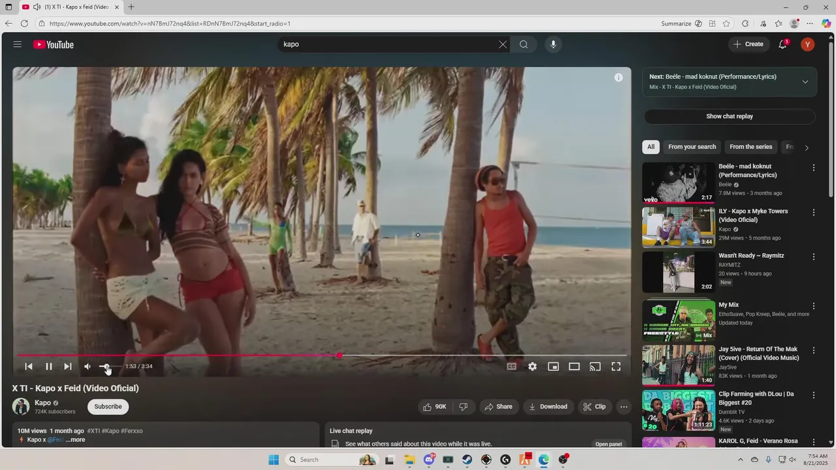Select the From the series chip

coord(750,147)
